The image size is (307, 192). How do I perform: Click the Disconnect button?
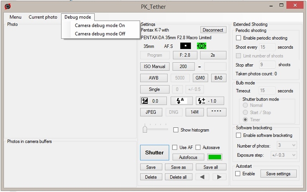click(213, 30)
